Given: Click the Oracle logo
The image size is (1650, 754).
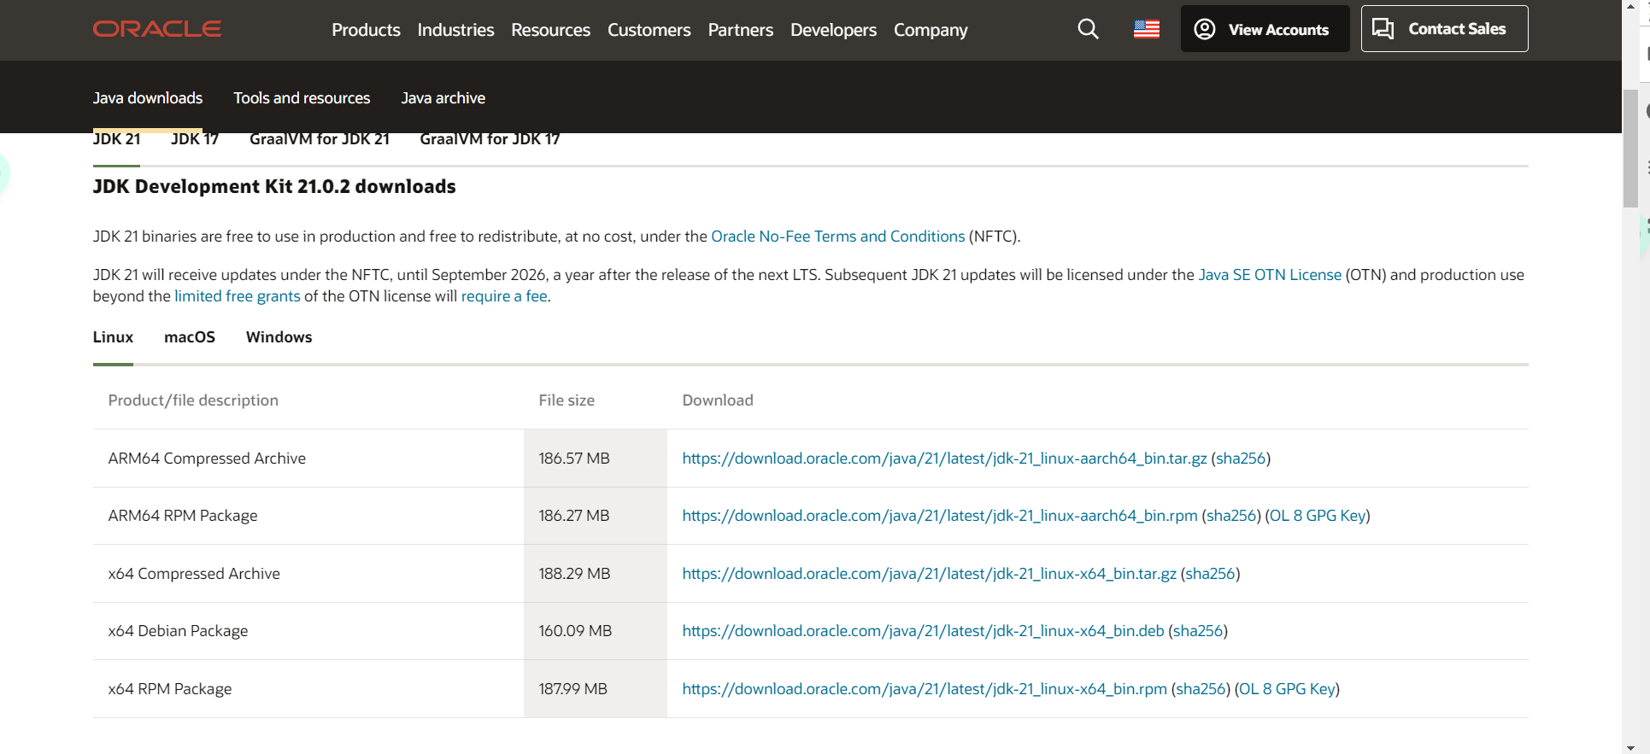Looking at the screenshot, I should (157, 29).
